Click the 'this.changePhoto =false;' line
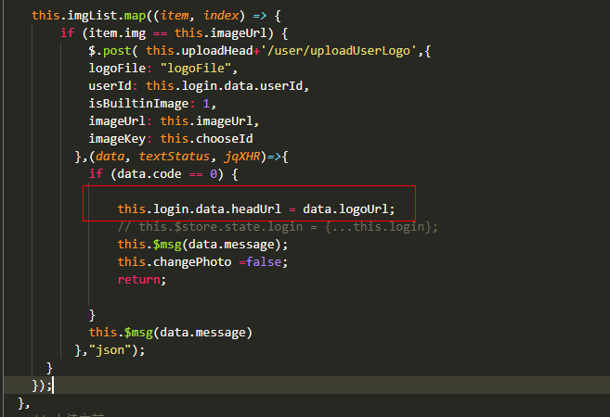This screenshot has width=610, height=417. (202, 261)
